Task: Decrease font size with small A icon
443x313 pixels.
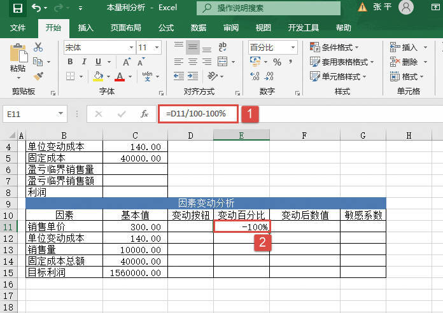Action: click(x=141, y=62)
